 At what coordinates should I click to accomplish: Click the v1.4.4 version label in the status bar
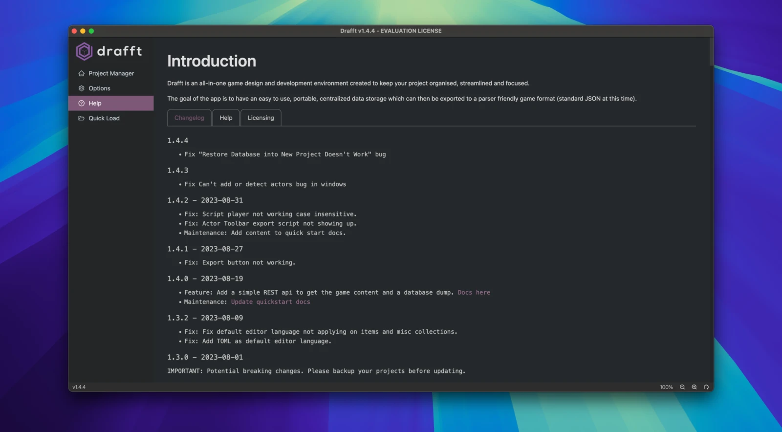[79, 387]
